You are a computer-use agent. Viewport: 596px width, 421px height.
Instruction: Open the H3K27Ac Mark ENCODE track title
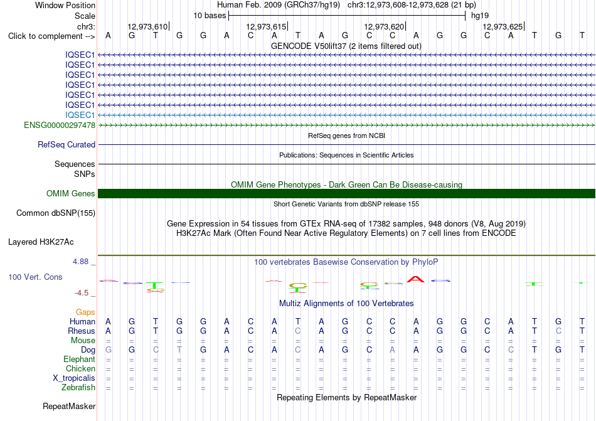[x=346, y=233]
